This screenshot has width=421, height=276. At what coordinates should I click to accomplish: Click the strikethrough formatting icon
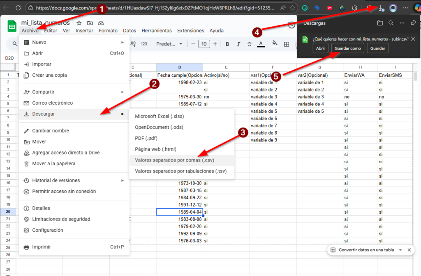pos(250,44)
